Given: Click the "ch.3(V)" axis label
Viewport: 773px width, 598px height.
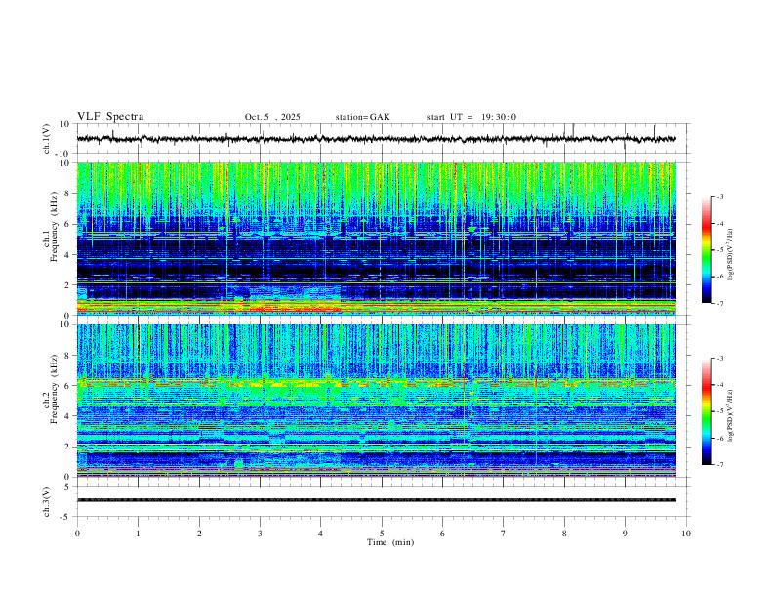Looking at the screenshot, I should [x=47, y=501].
